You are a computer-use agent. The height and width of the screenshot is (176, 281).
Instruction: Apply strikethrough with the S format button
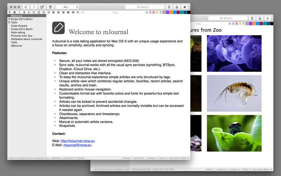(x=24, y=12)
